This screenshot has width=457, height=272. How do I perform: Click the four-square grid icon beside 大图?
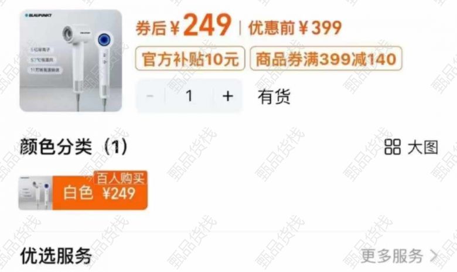click(393, 147)
